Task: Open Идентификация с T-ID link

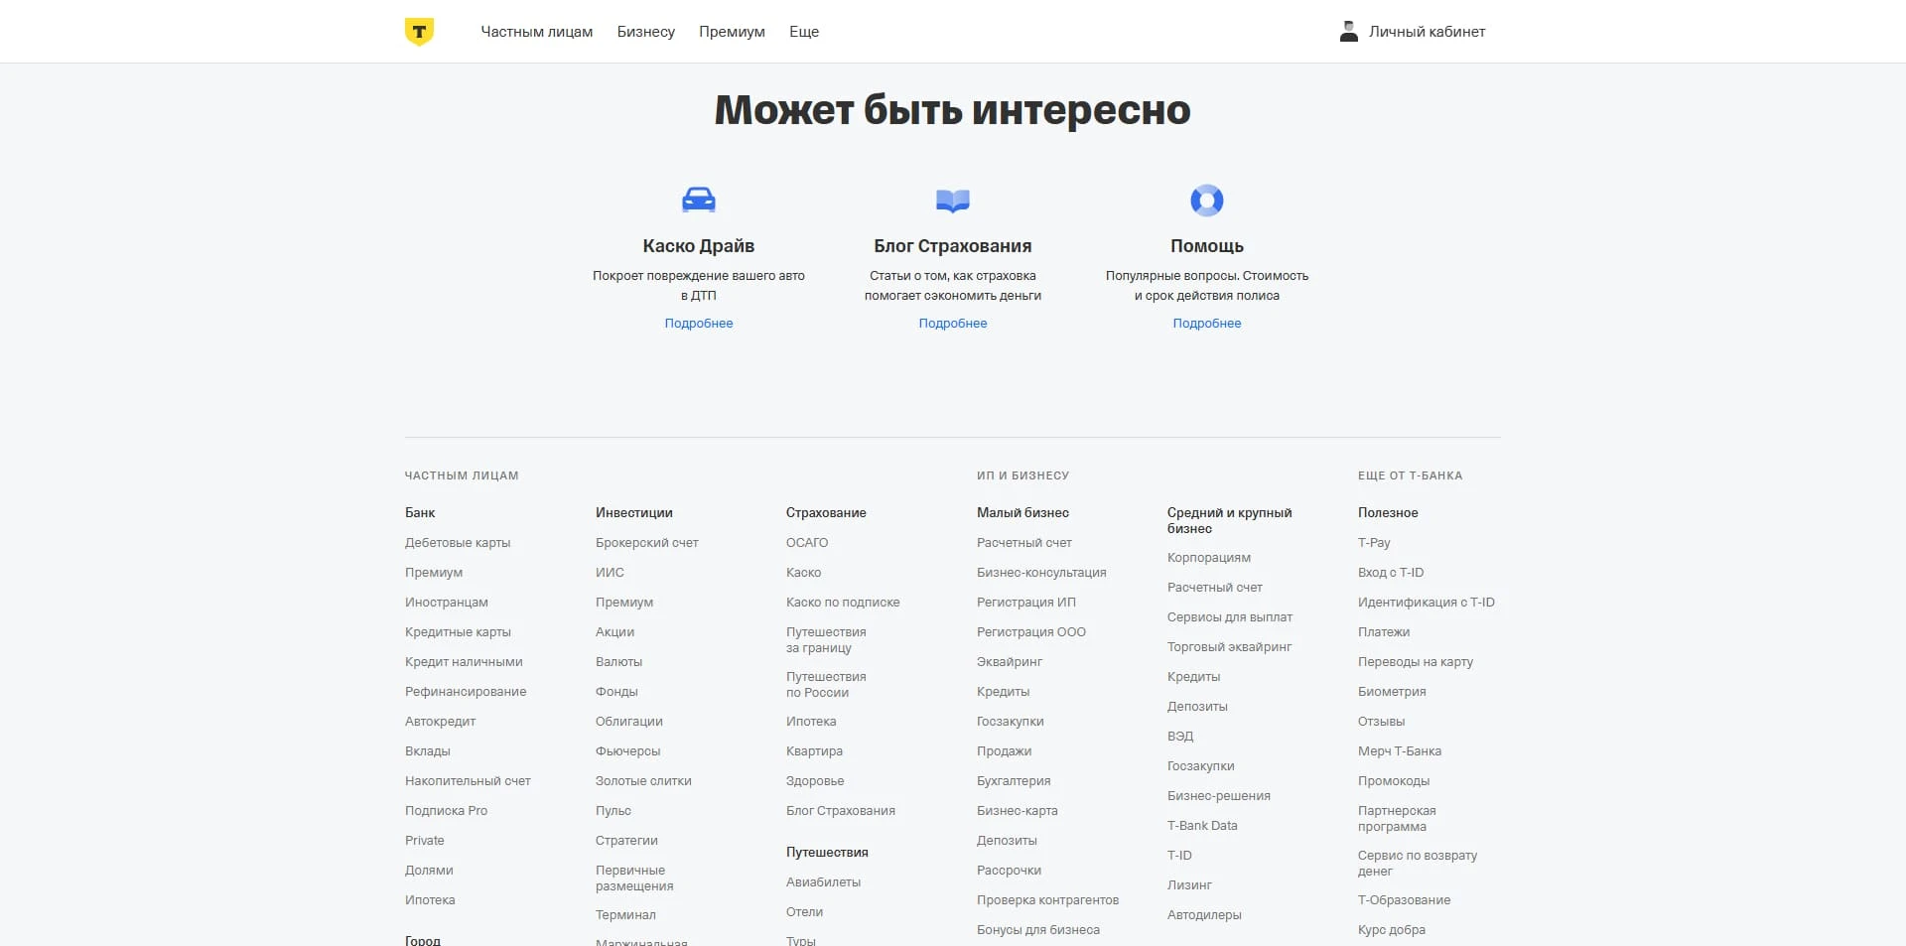Action: [1427, 603]
